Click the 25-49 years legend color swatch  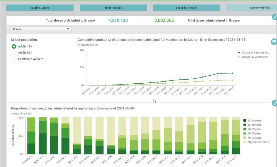[x=245, y=125]
